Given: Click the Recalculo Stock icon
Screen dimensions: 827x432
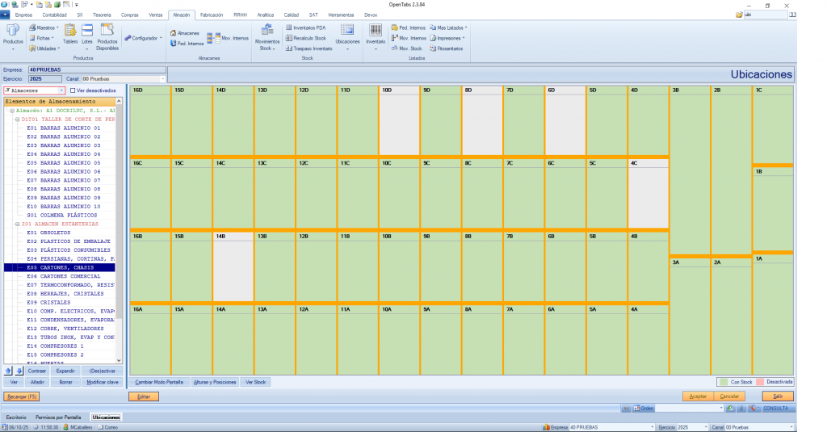Looking at the screenshot, I should pos(289,38).
